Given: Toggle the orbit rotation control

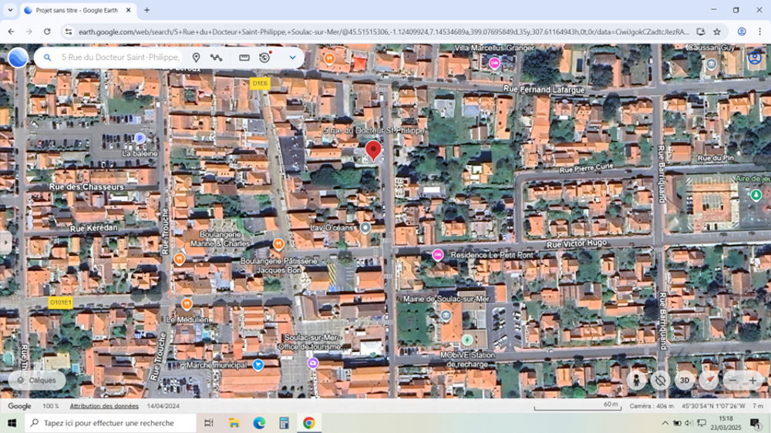Looking at the screenshot, I should click(x=661, y=381).
